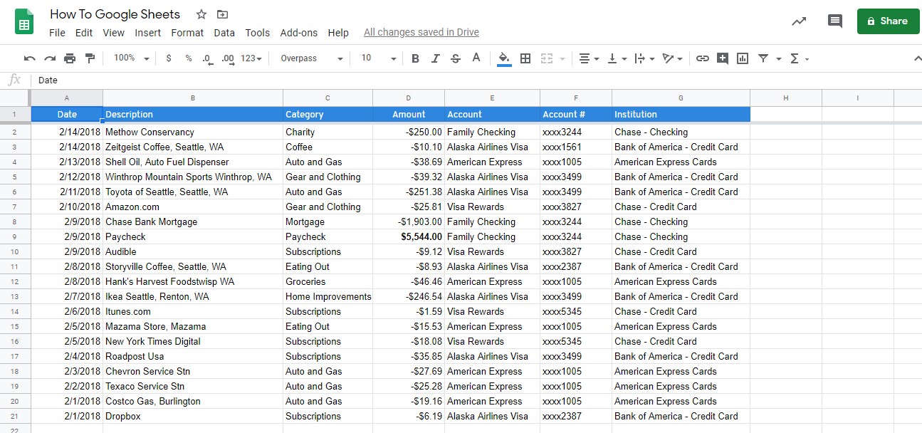Expand the filter views arrow
This screenshot has height=433, width=922.
click(778, 58)
